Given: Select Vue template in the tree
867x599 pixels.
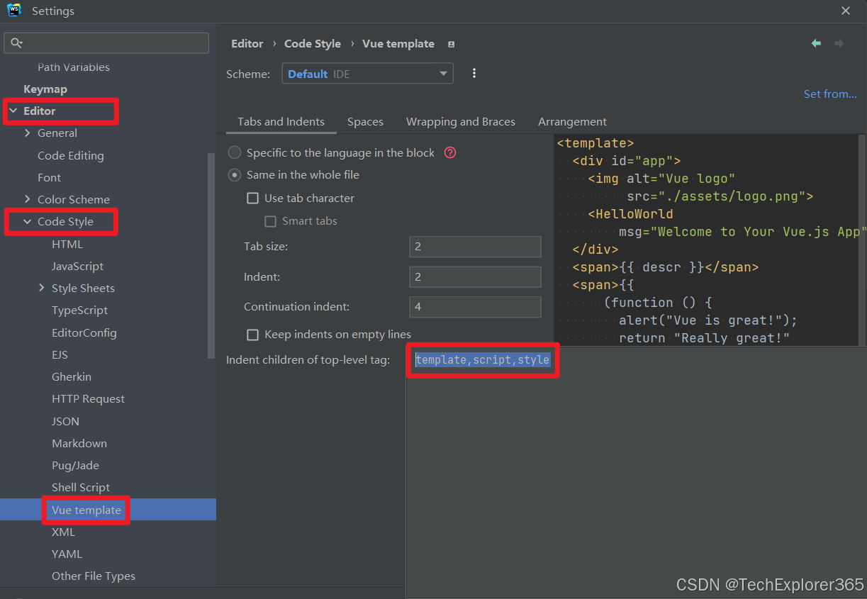Looking at the screenshot, I should pyautogui.click(x=86, y=510).
